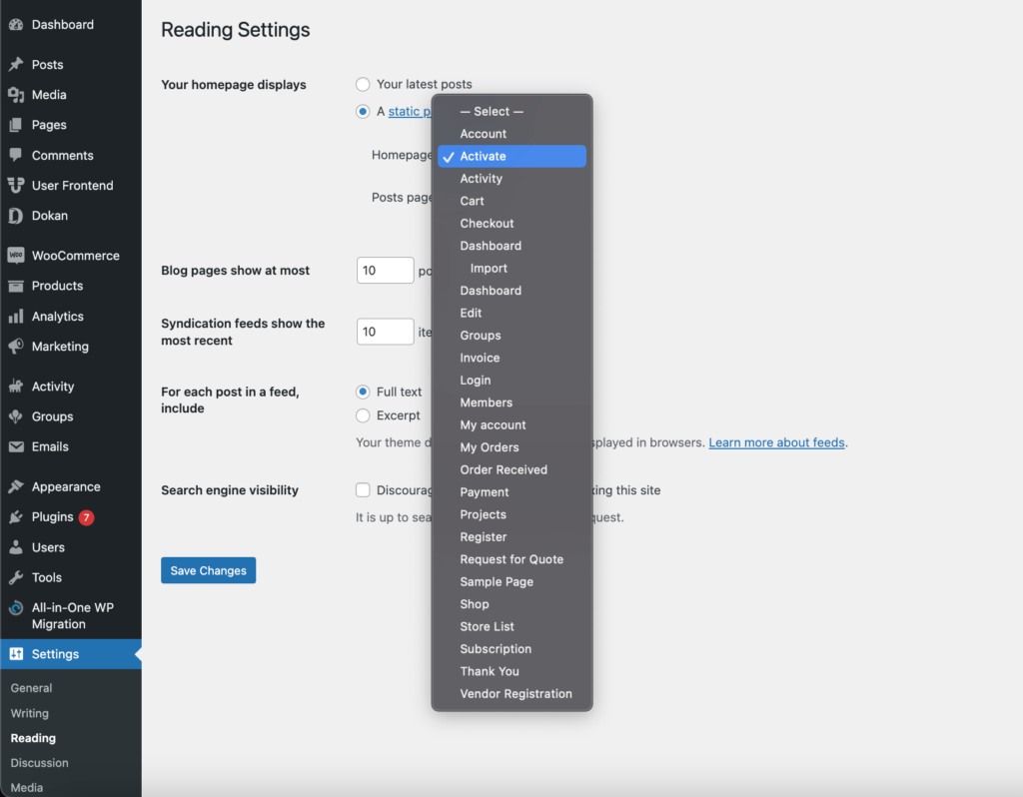This screenshot has width=1023, height=797.
Task: Click the Users person icon
Action: coord(16,547)
